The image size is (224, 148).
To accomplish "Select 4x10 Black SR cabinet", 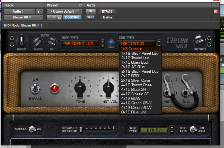I will point(140,90).
